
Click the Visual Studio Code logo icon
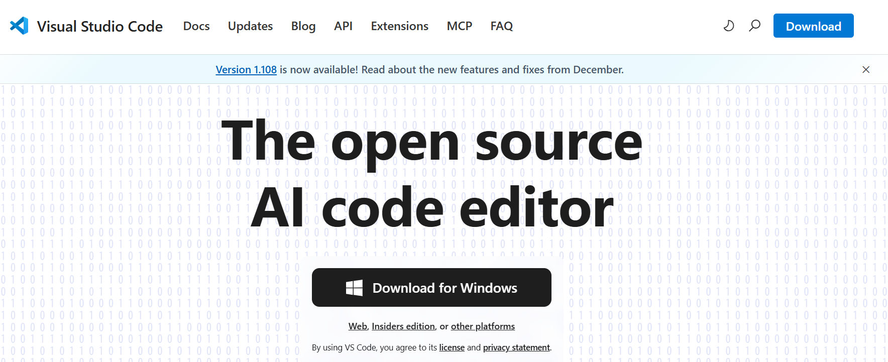coord(19,26)
